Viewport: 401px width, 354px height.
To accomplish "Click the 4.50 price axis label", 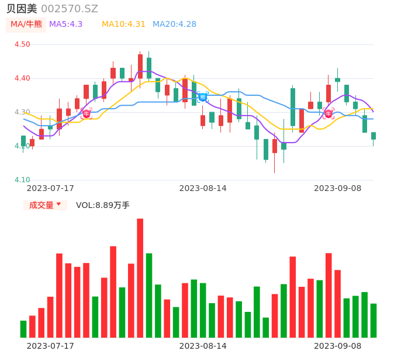I will (22, 44).
